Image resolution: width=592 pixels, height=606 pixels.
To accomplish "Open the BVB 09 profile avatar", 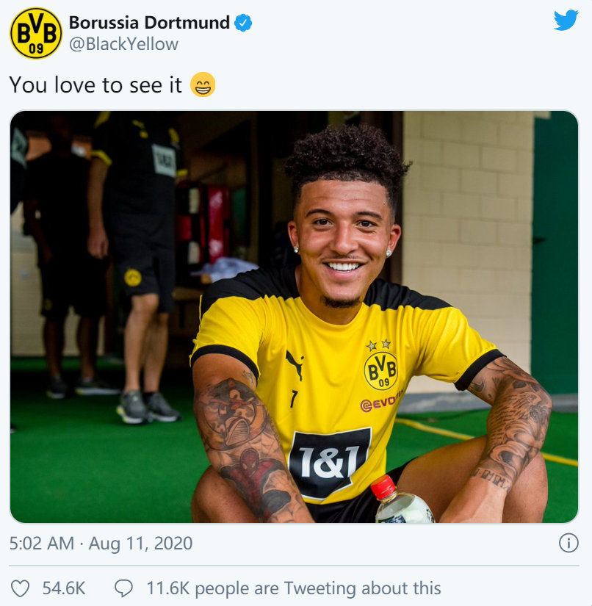I will click(36, 33).
